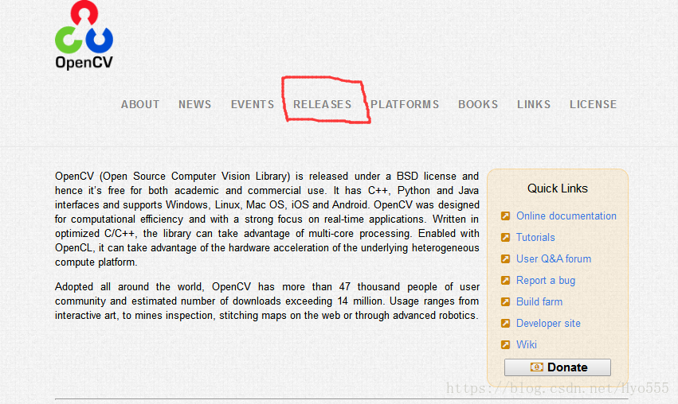The height and width of the screenshot is (404, 678).
Task: Visit the User Q&A forum link
Action: pos(554,259)
